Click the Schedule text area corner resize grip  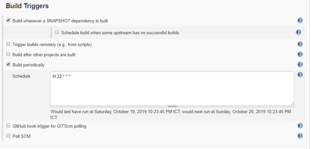click(x=292, y=103)
